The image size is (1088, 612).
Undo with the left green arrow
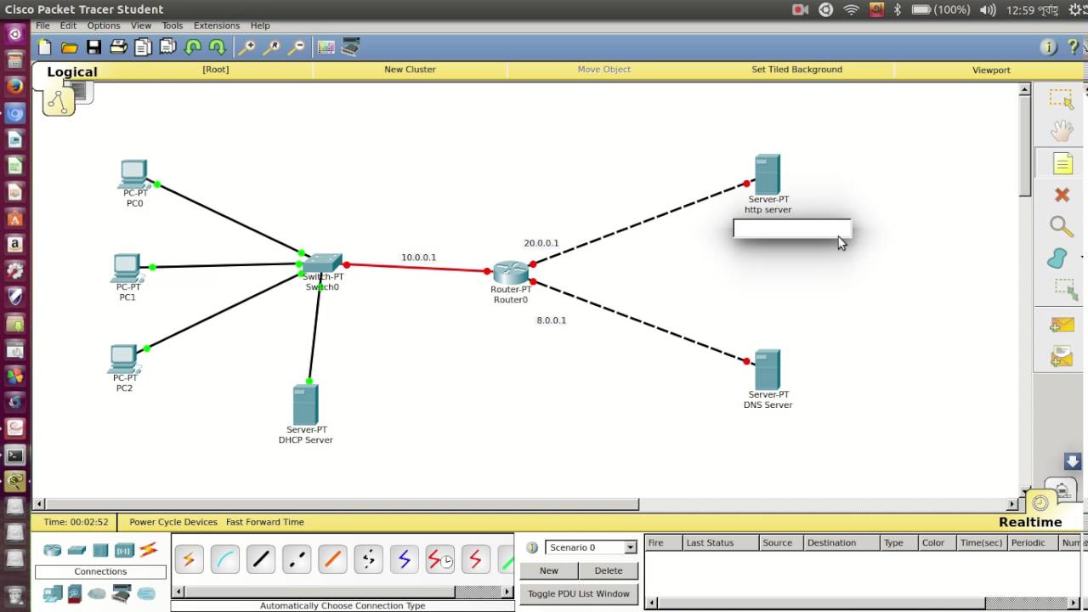(193, 48)
